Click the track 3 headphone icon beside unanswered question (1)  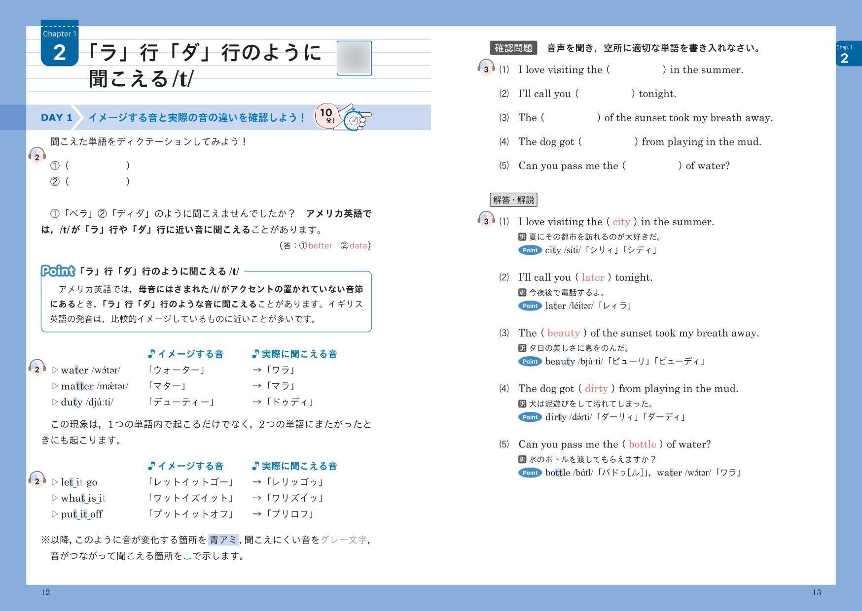click(486, 68)
